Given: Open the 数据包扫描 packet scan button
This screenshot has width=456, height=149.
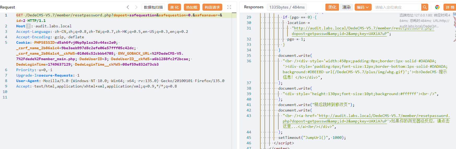Looking at the screenshot, I should point(153,7).
